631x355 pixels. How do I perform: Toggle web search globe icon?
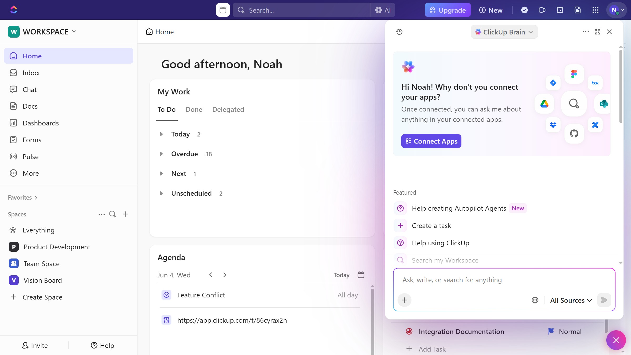pyautogui.click(x=535, y=300)
